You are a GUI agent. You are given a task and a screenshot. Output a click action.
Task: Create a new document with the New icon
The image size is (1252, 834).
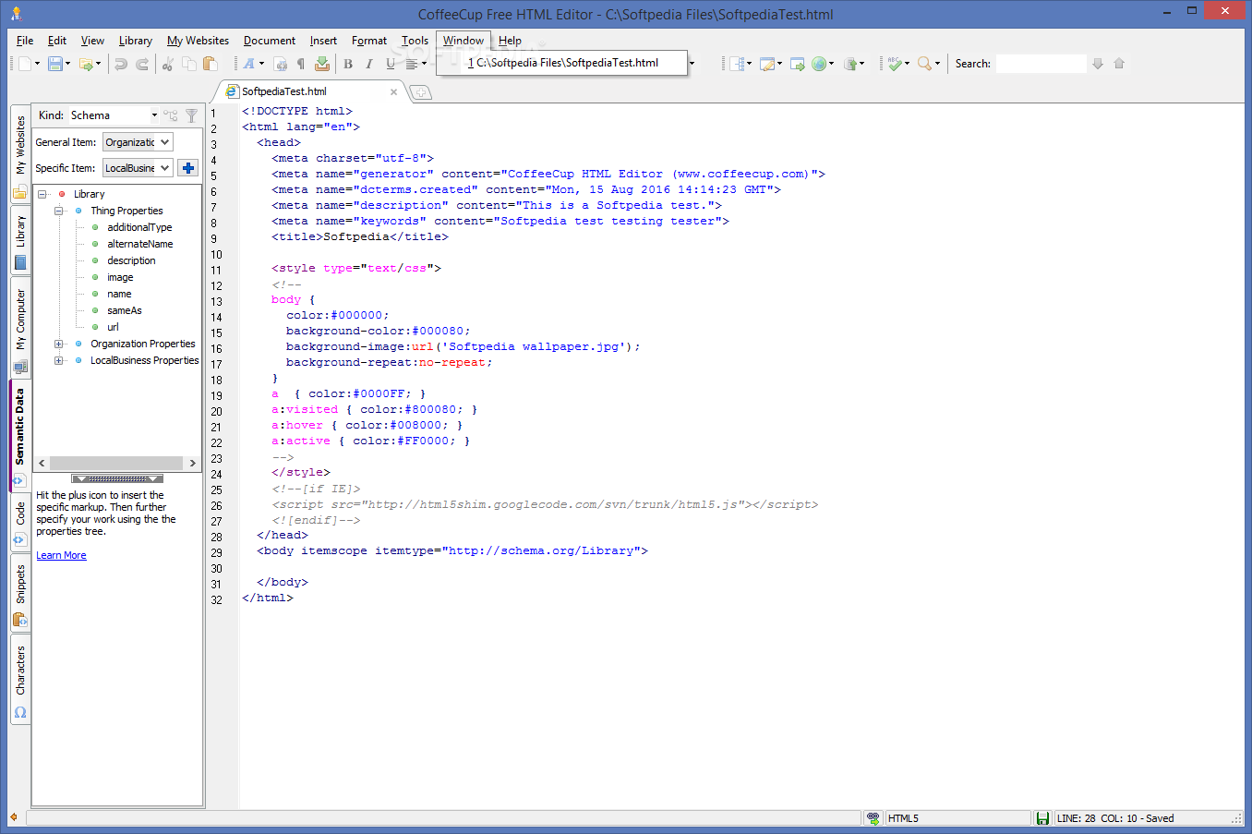point(24,64)
